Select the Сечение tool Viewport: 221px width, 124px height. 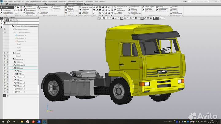[x=69, y=13]
